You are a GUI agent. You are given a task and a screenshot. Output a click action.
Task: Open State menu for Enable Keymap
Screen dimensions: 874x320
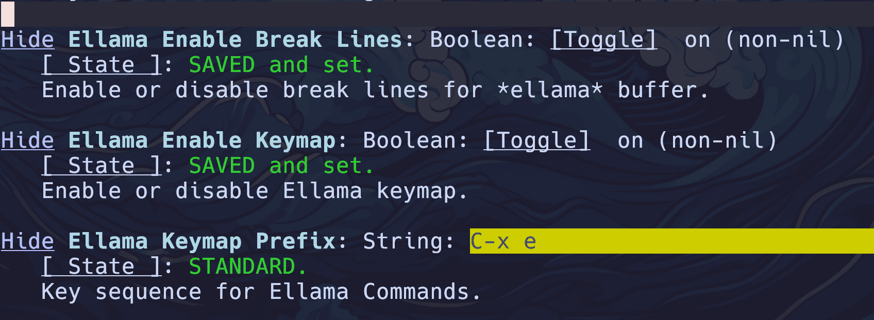tap(102, 166)
